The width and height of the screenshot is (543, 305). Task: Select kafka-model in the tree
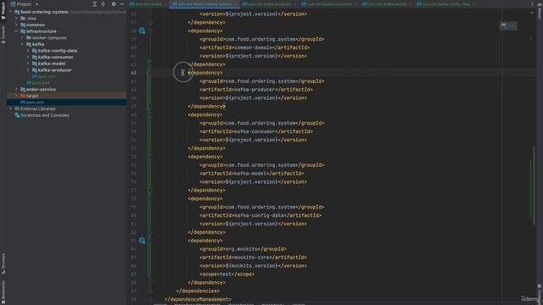pos(52,64)
